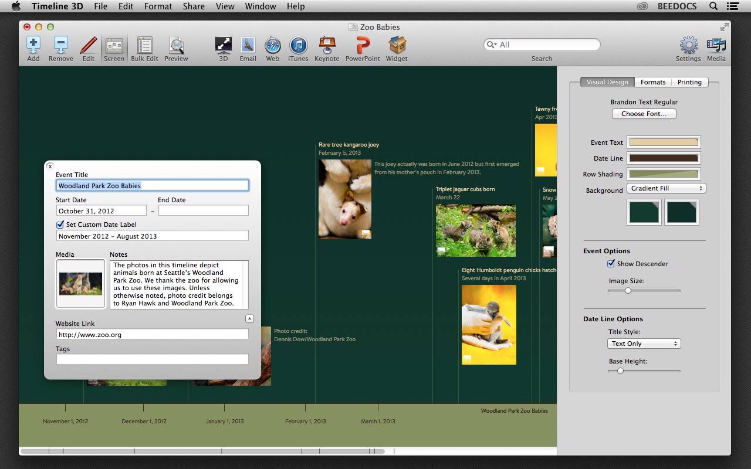Click the Web export icon
This screenshot has width=751, height=469.
[x=273, y=45]
